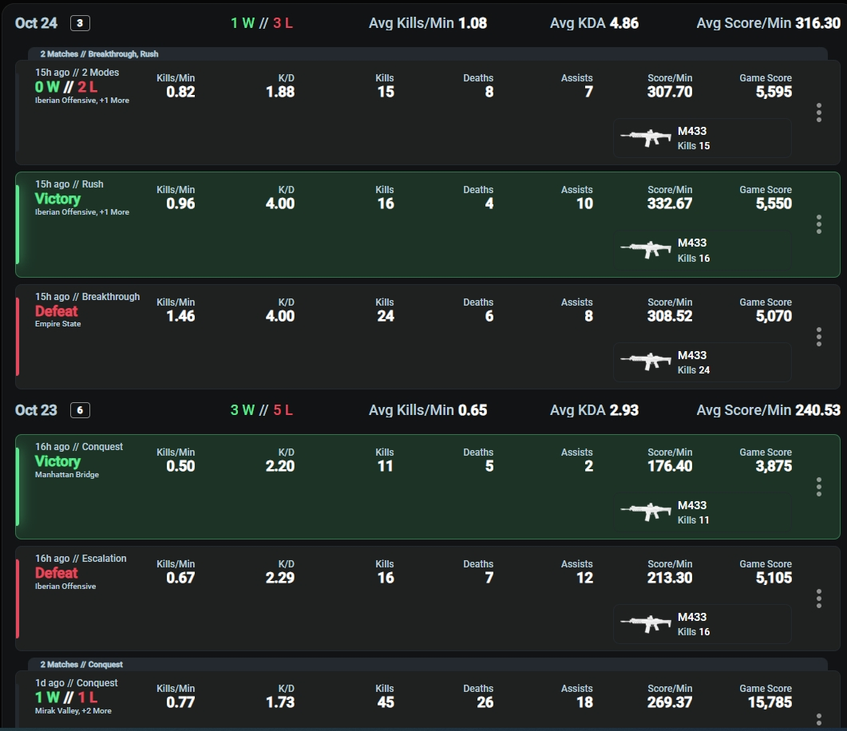
Task: Click Avg Kills/Min 0.65 for Oct 23
Action: [x=428, y=410]
